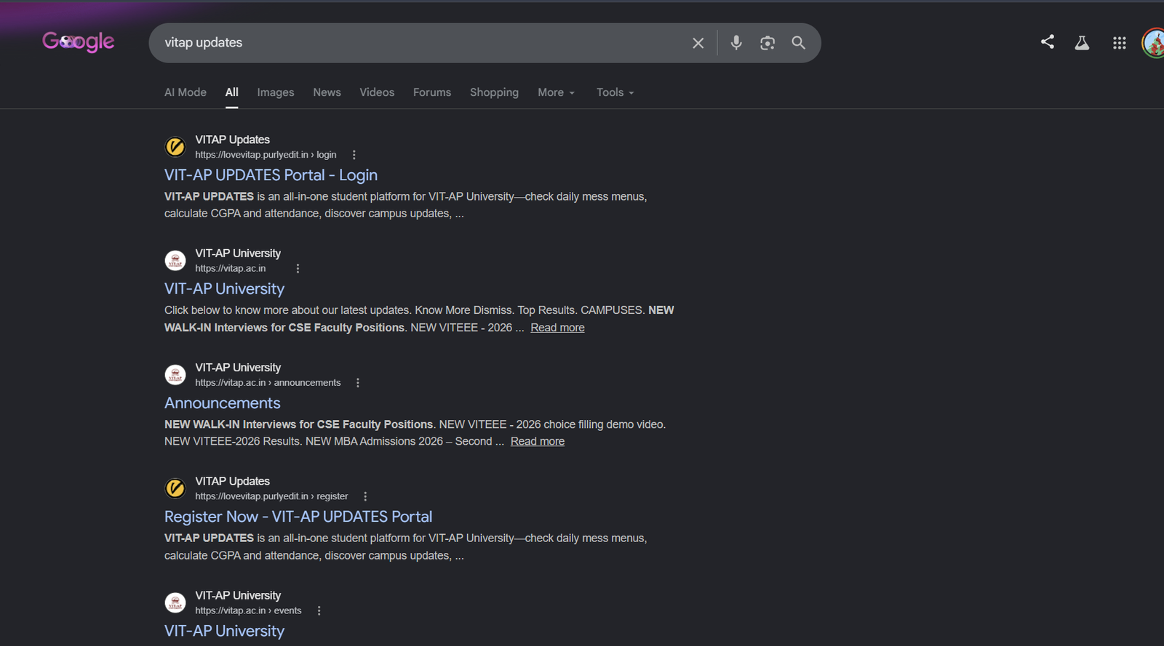The width and height of the screenshot is (1164, 646).
Task: Click the vitap.ac.in events URL text
Action: (248, 610)
